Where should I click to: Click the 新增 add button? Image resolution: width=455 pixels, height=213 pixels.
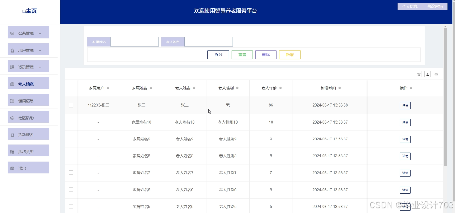point(290,55)
